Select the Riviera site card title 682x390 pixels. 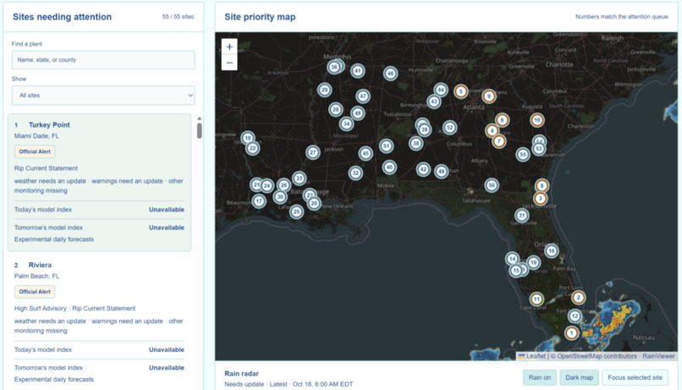(x=40, y=265)
